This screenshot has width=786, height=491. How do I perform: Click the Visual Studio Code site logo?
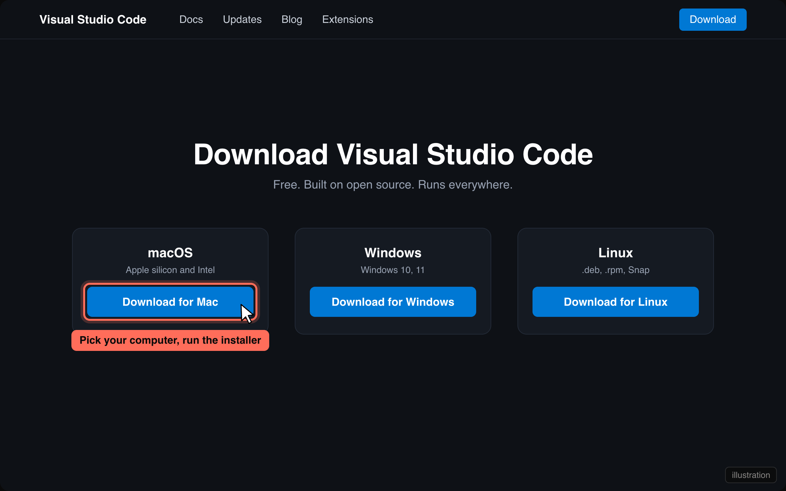[x=93, y=20]
